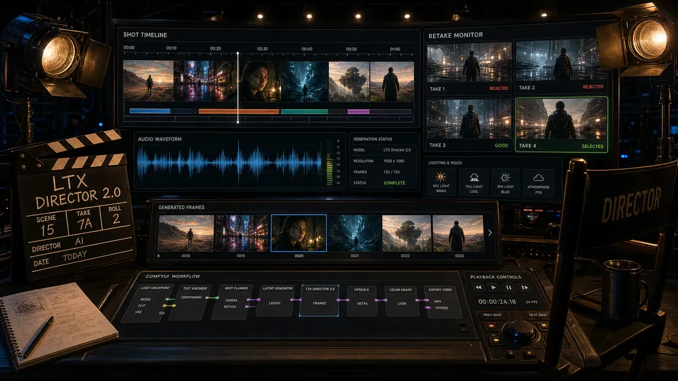Select the Fill Light Cool icon
The width and height of the screenshot is (678, 381).
point(473,177)
